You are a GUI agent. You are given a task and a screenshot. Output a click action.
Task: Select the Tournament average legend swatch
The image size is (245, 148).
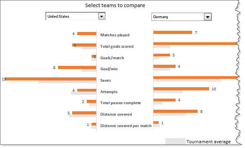(x=176, y=141)
